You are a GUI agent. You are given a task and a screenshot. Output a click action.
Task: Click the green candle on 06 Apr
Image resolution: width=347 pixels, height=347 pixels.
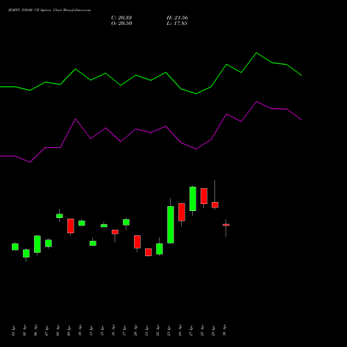[x=37, y=244]
